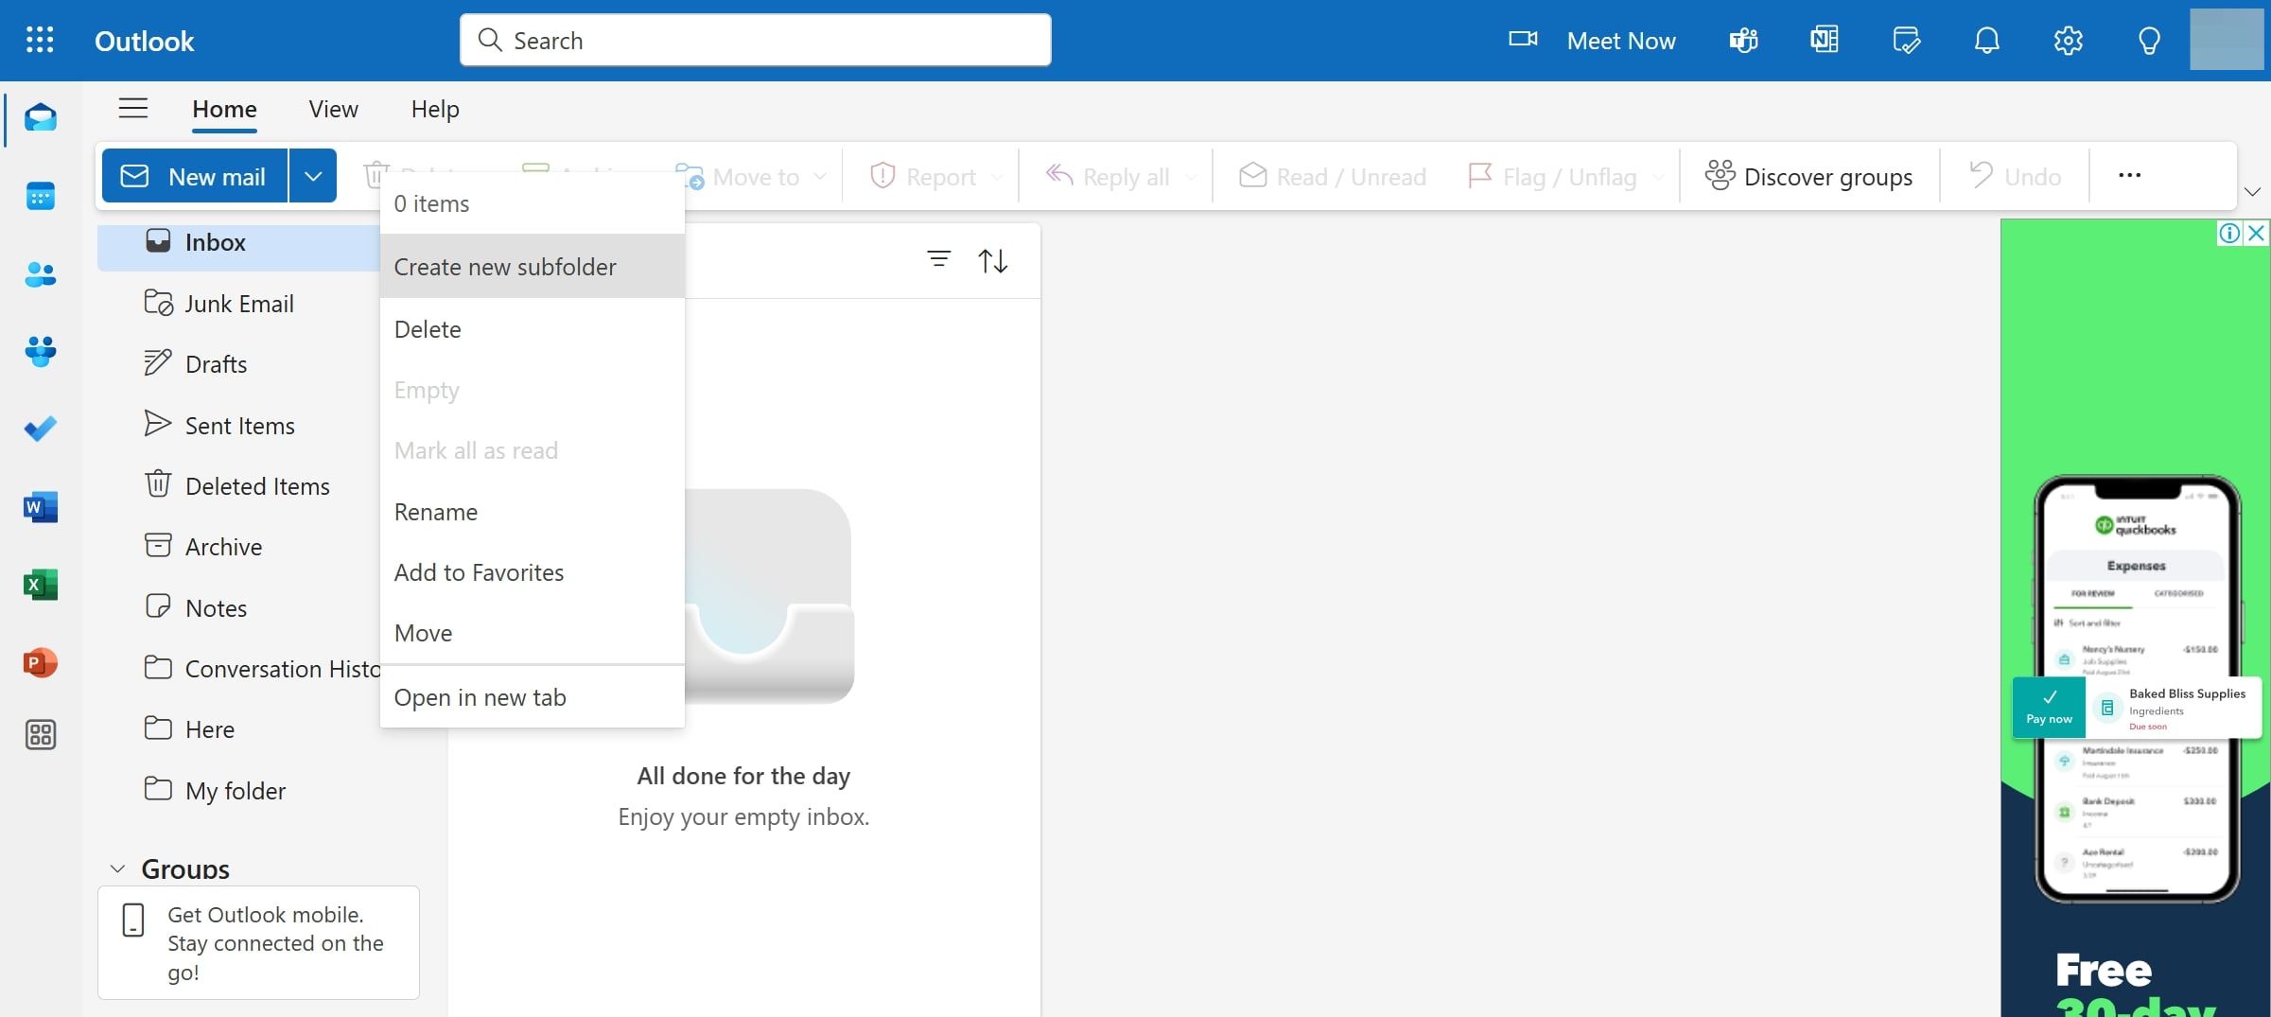
Task: Click the New mail button
Action: coord(195,176)
